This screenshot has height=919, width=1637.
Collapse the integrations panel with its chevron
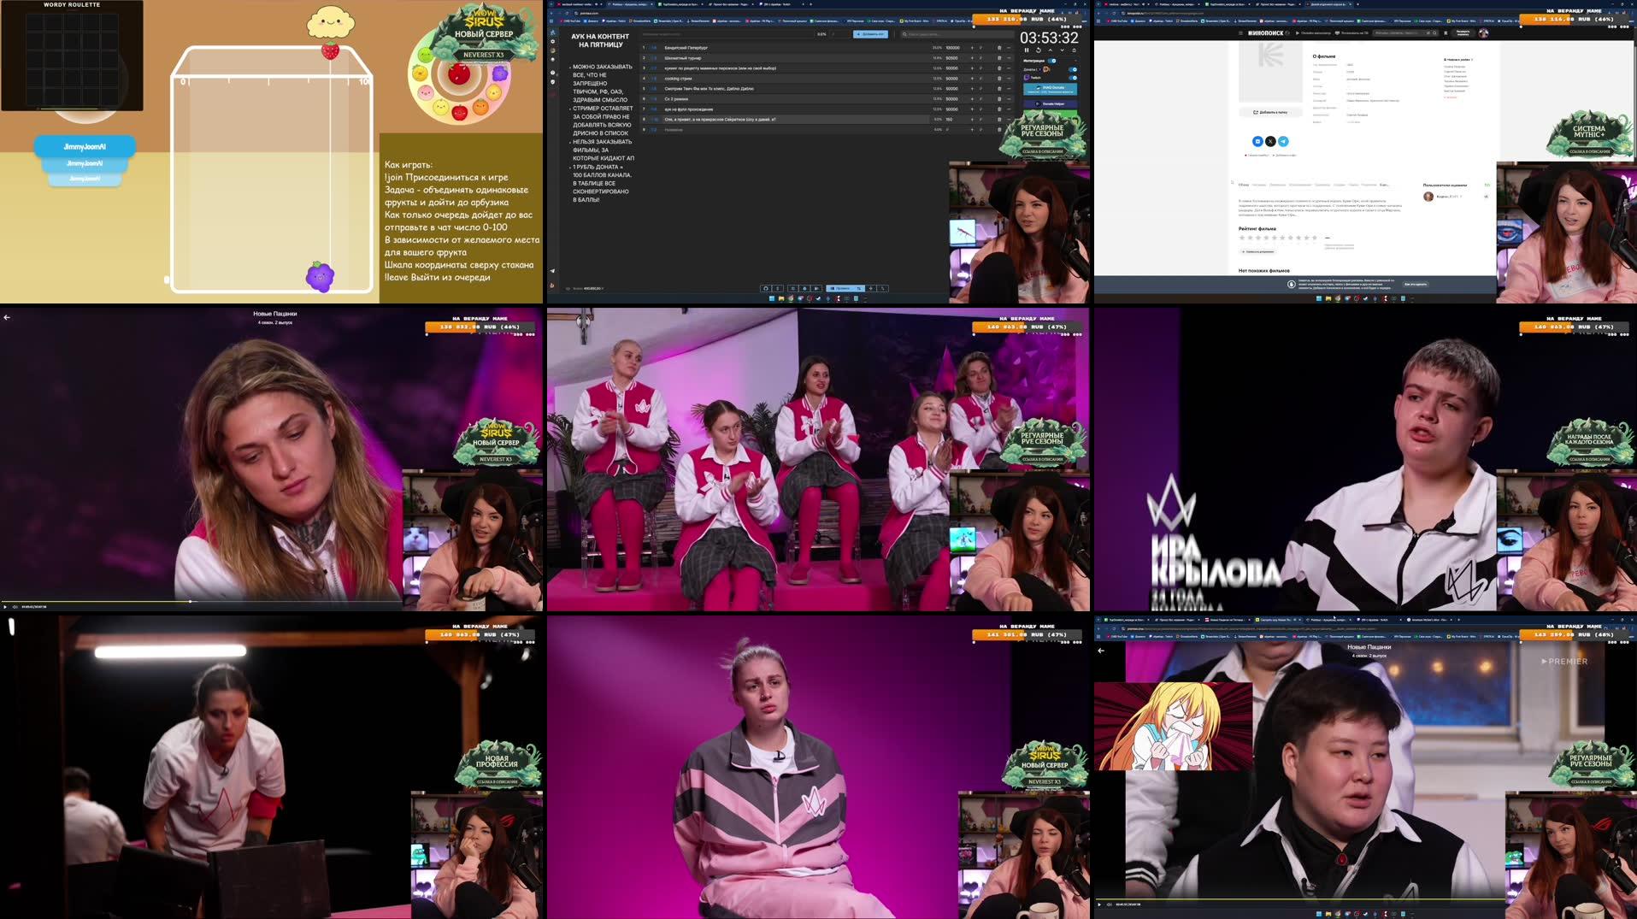(1075, 61)
